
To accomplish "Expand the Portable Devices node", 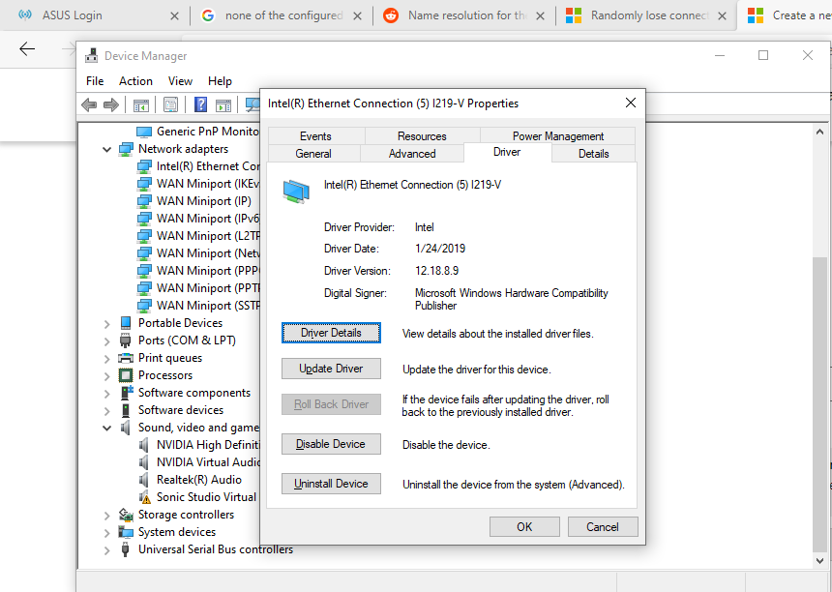I will pos(106,323).
